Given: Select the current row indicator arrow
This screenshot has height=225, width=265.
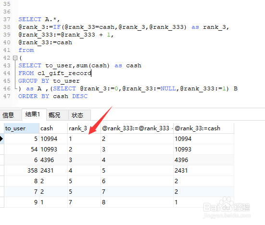Looking at the screenshot, I should click(x=1, y=139).
